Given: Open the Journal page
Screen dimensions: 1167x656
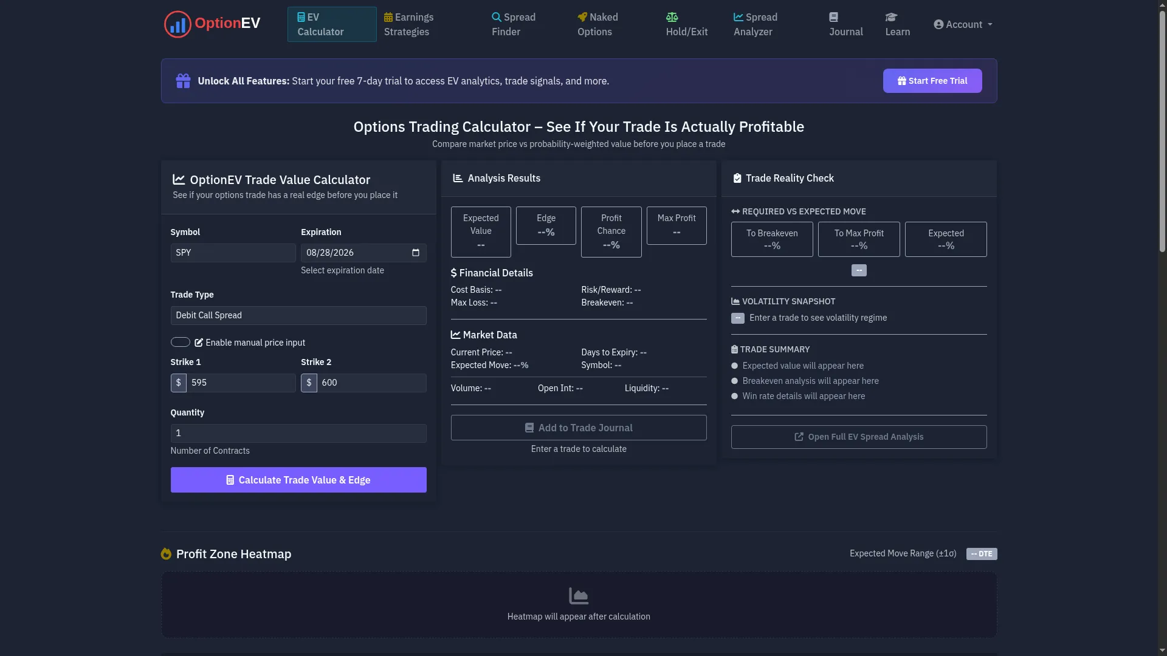Looking at the screenshot, I should (846, 24).
